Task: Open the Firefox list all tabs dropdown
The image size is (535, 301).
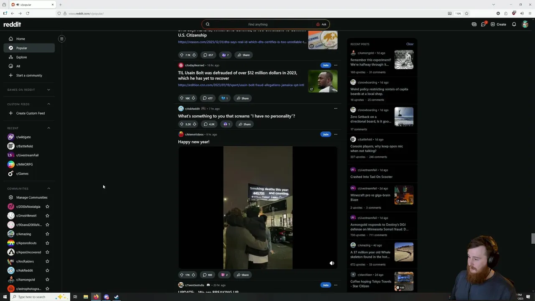Action: pos(494,5)
